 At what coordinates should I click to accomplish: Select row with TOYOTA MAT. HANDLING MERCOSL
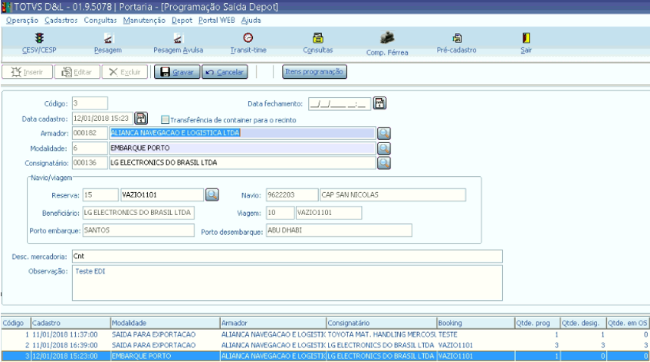click(325, 334)
